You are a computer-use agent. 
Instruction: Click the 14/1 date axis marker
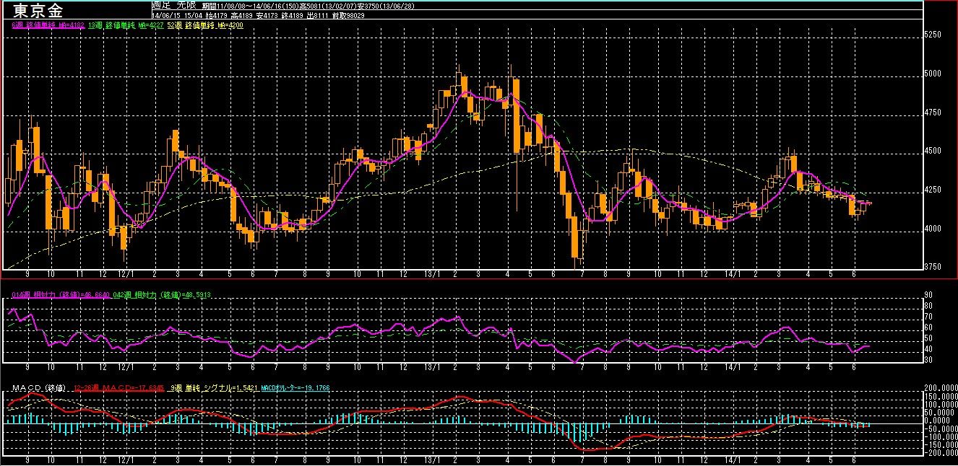pos(733,275)
